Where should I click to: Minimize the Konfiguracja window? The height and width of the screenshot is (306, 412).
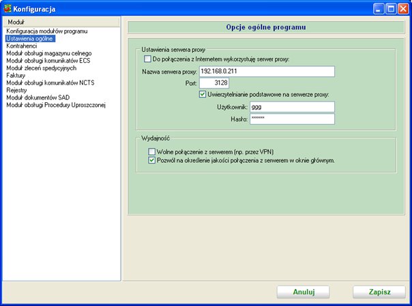(379, 9)
